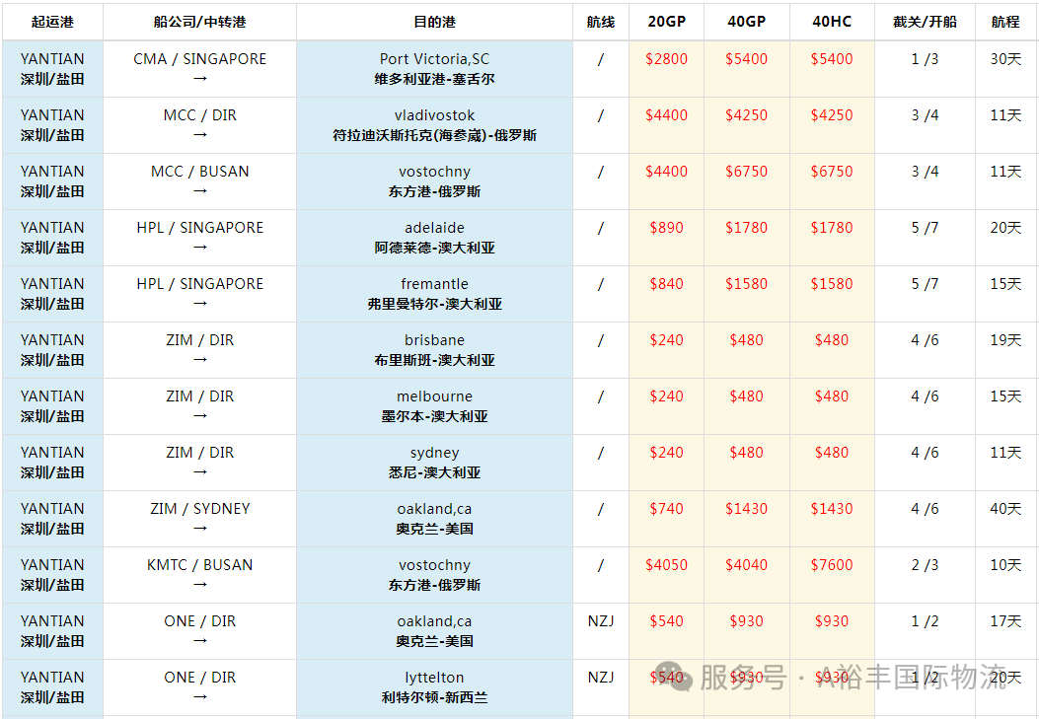Click the arrow under CMA / SINGAPORE
The width and height of the screenshot is (1039, 719).
[x=200, y=79]
